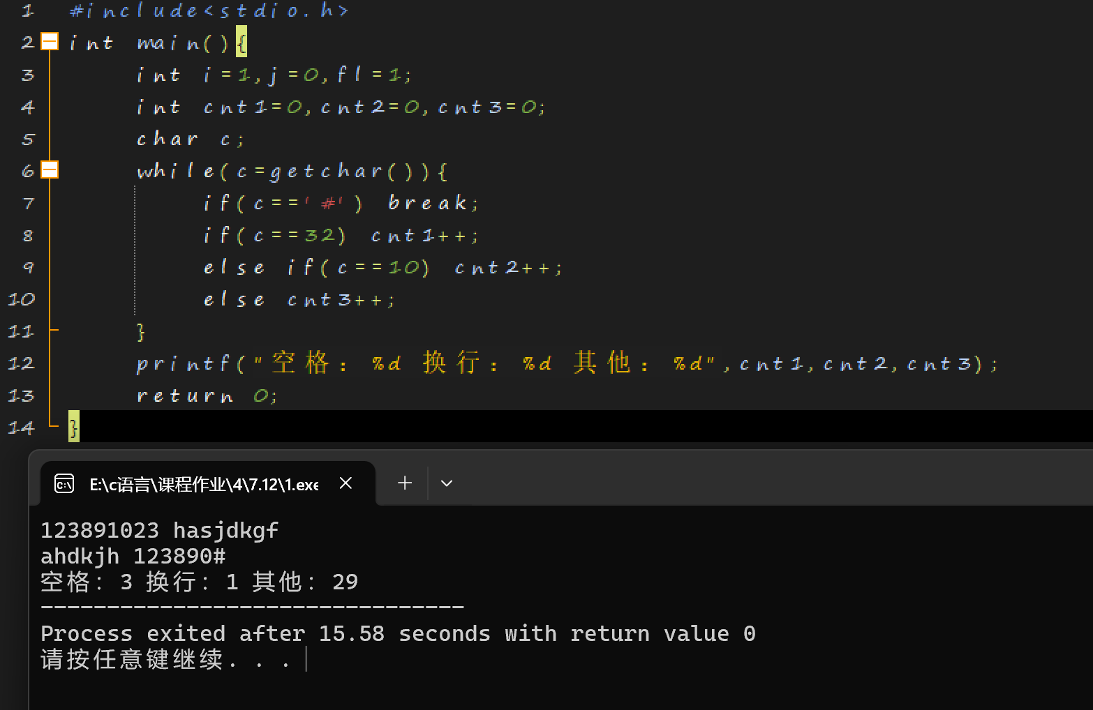Click the highlighted closing brace on line 14

(74, 426)
